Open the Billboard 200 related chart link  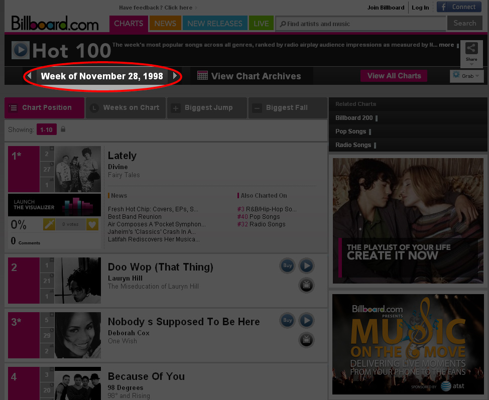pos(354,118)
